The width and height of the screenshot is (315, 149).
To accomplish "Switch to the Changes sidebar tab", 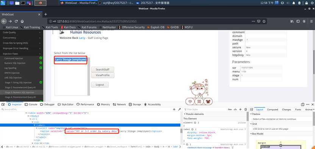I will pos(287,110).
